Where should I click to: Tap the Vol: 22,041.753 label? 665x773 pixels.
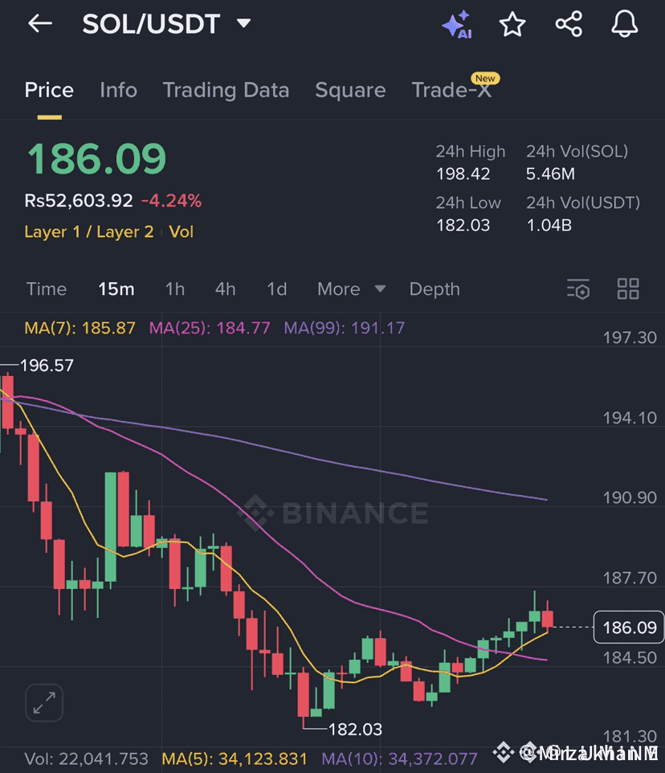[x=86, y=759]
